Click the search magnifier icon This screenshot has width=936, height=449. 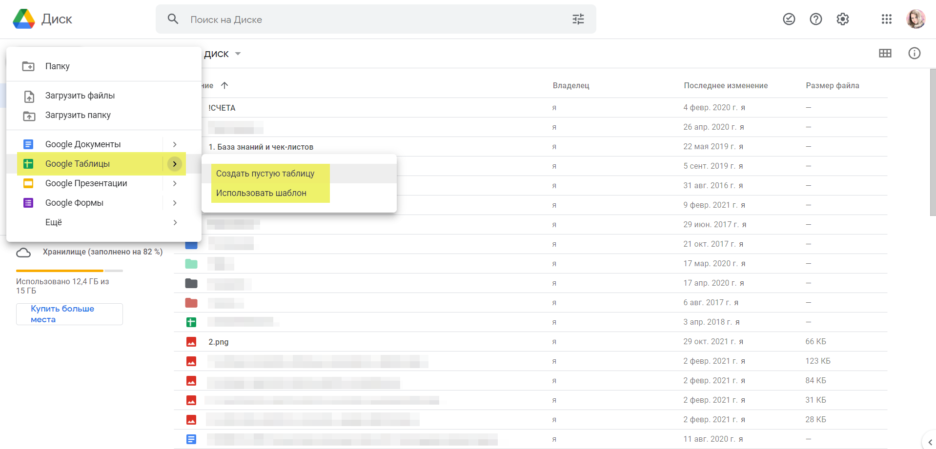click(173, 19)
